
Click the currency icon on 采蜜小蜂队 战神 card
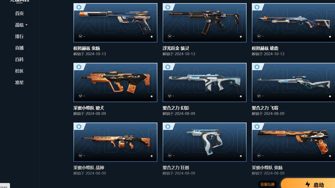(x=81, y=156)
